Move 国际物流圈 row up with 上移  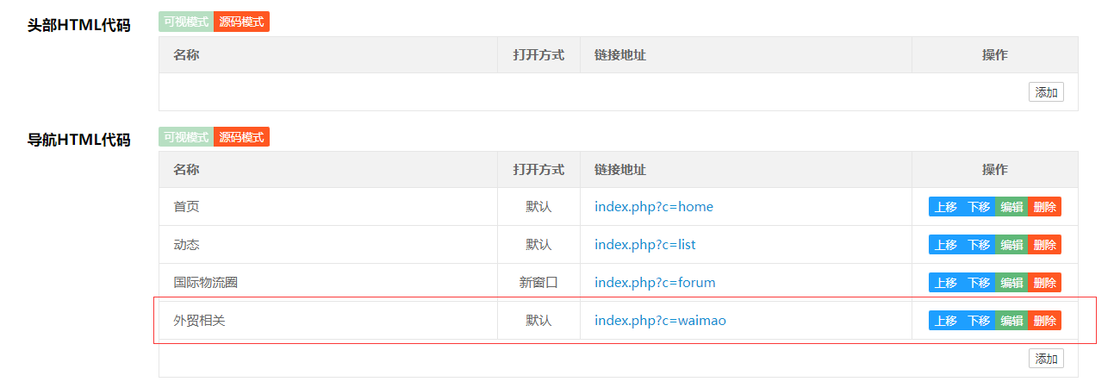coord(945,283)
